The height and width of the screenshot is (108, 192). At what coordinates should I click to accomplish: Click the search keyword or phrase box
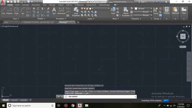pyautogui.click(x=121, y=2)
